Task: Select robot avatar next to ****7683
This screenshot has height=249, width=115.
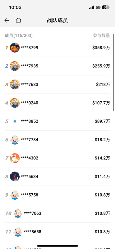Action: coord(15,84)
